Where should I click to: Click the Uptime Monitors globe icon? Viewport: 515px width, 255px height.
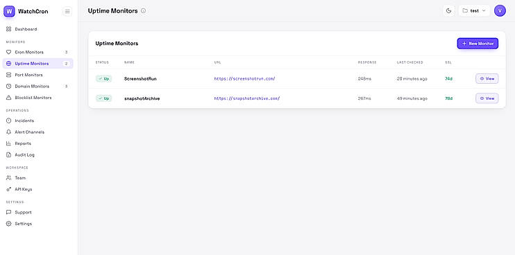click(x=9, y=64)
